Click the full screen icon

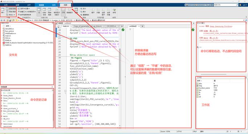point(76,11)
